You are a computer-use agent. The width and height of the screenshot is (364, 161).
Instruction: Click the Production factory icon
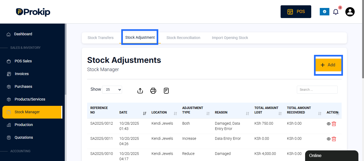(x=9, y=125)
